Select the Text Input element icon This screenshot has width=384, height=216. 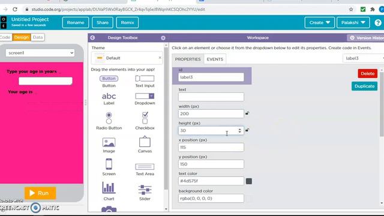pos(145,79)
